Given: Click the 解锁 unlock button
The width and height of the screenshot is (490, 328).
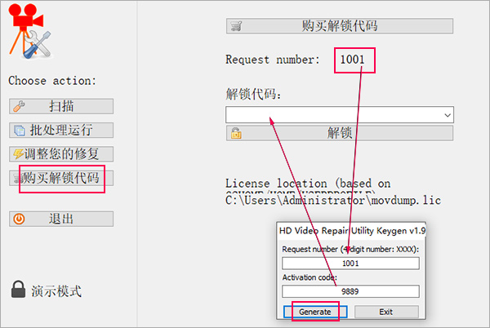Looking at the screenshot, I should coord(340,133).
